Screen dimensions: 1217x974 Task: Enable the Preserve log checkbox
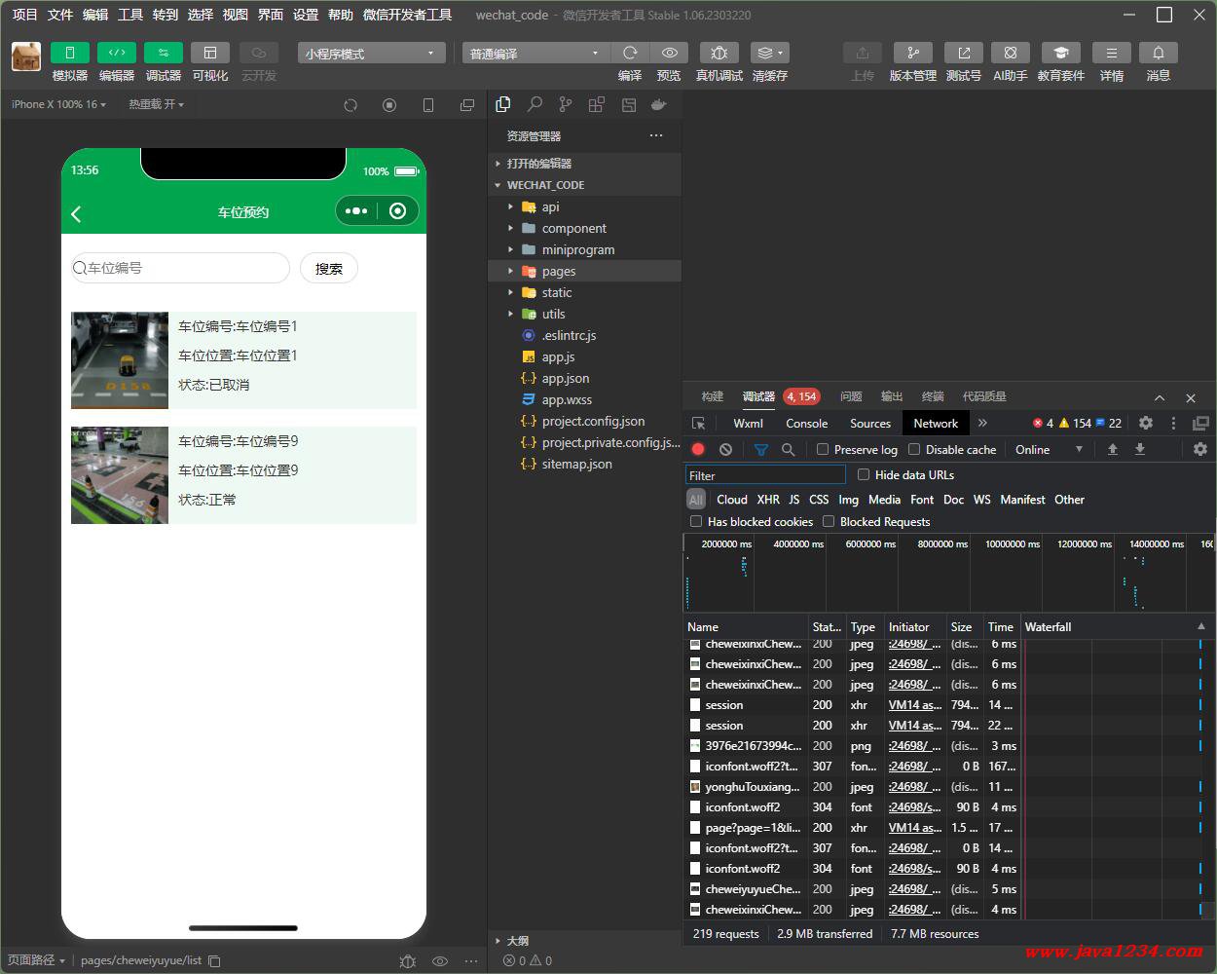823,449
